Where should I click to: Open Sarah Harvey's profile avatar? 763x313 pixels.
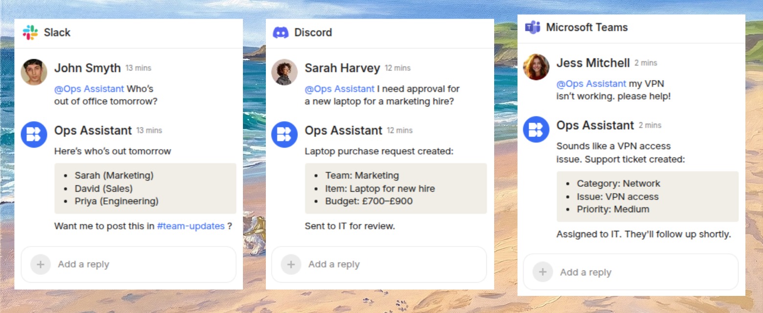(x=285, y=72)
